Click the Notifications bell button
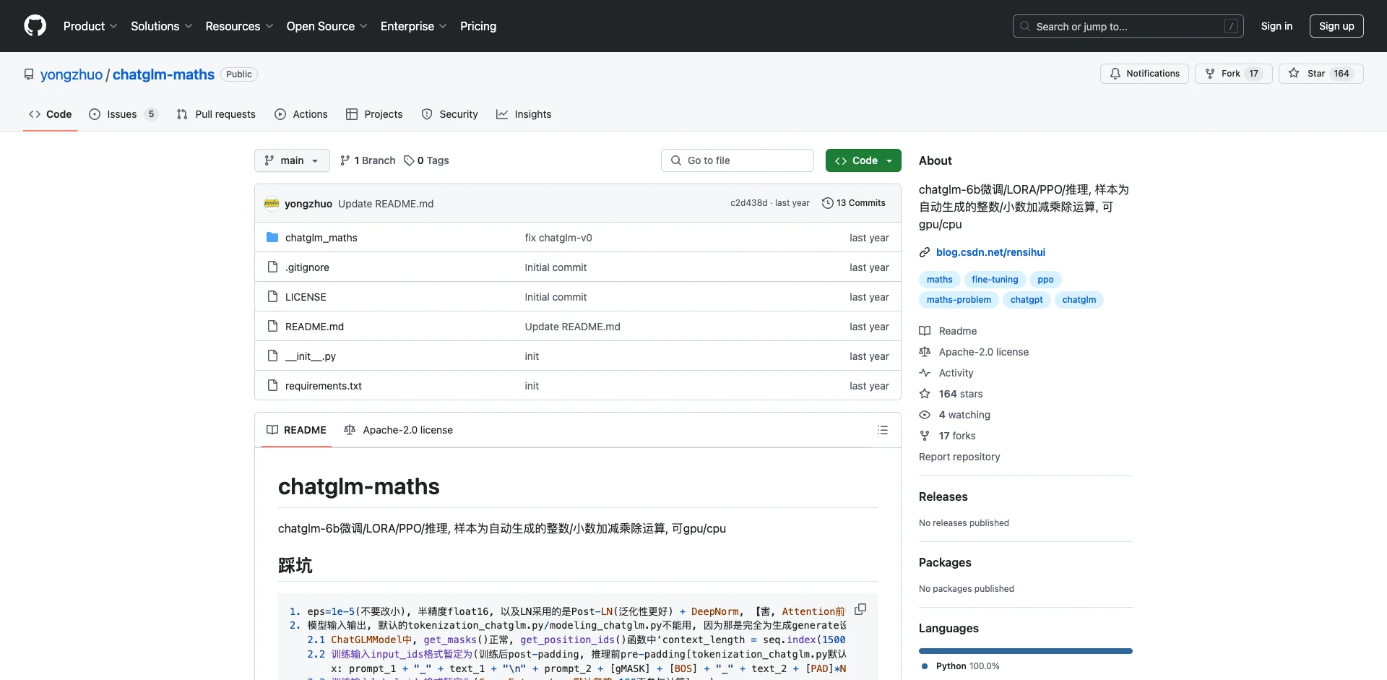 [1144, 74]
